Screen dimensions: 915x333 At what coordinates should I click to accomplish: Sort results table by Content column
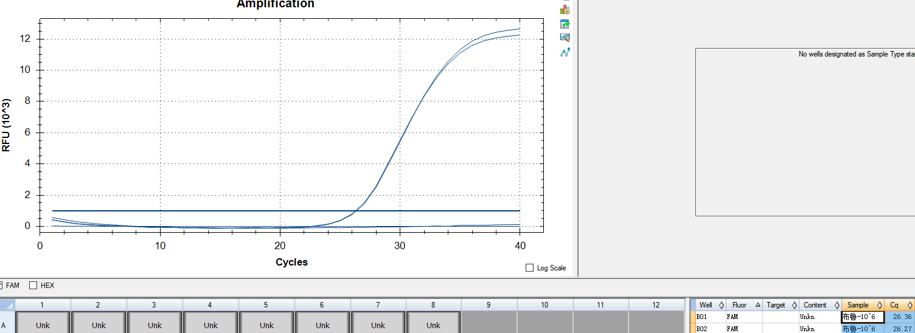click(820, 305)
